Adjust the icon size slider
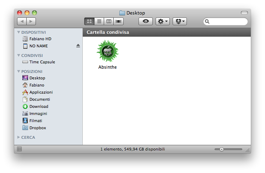265x173 pixels. pos(222,150)
